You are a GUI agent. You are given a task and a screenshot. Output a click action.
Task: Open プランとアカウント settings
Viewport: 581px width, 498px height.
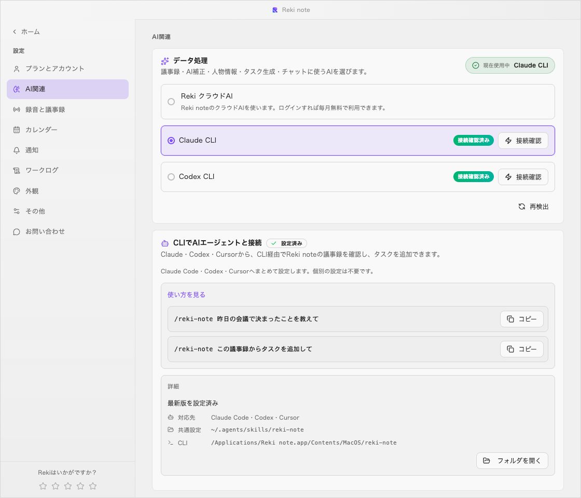67,69
